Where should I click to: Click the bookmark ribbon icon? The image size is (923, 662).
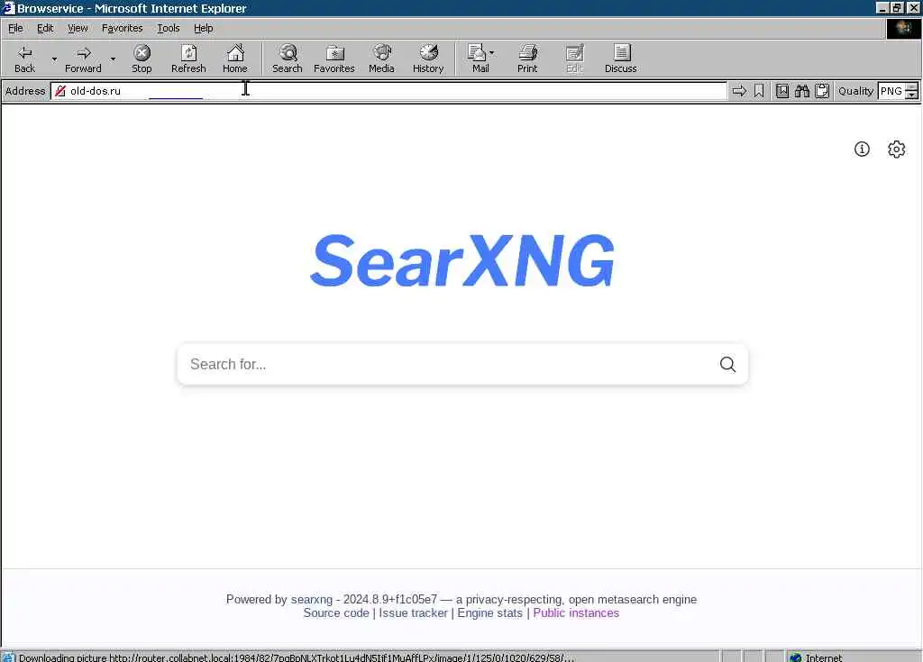759,91
